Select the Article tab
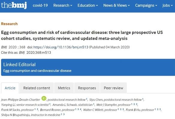The image size is (175, 119). pyautogui.click(x=10, y=88)
